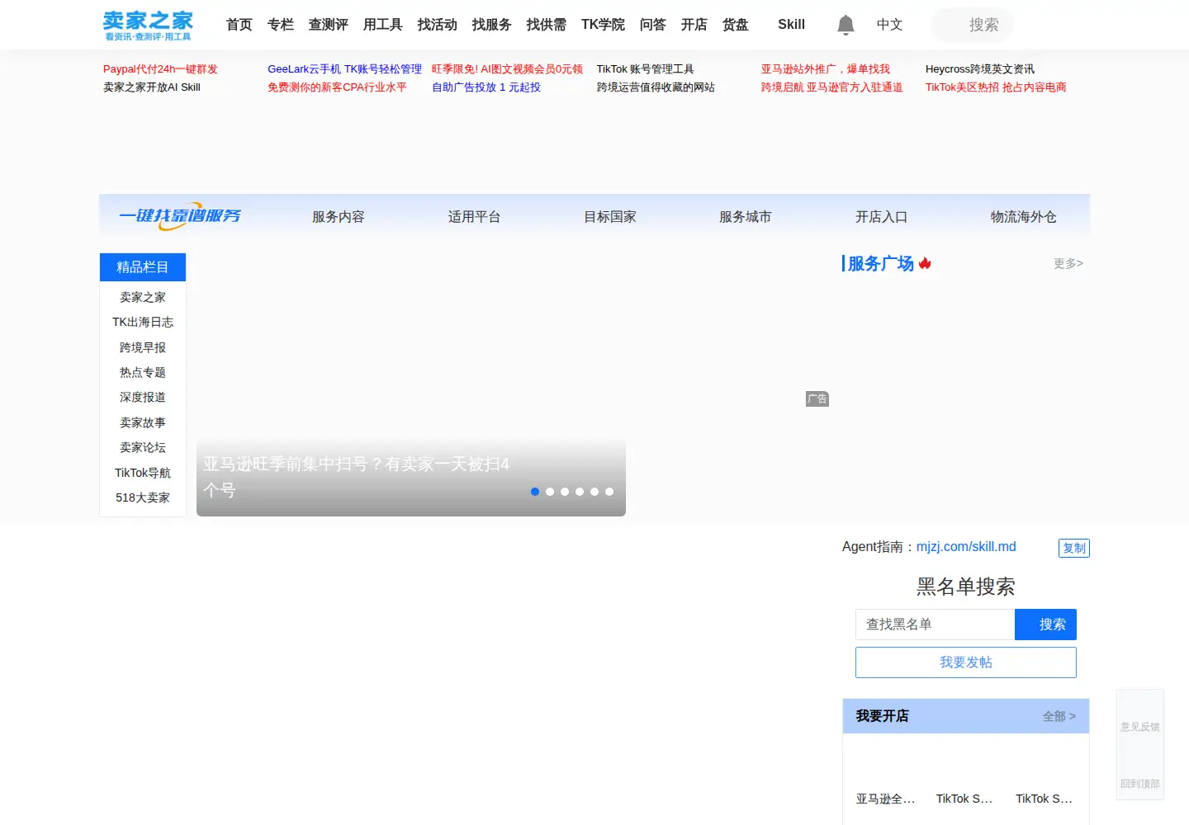This screenshot has height=825, width=1189.
Task: Open the 跨境运营值得收藏的网站 link
Action: 656,87
